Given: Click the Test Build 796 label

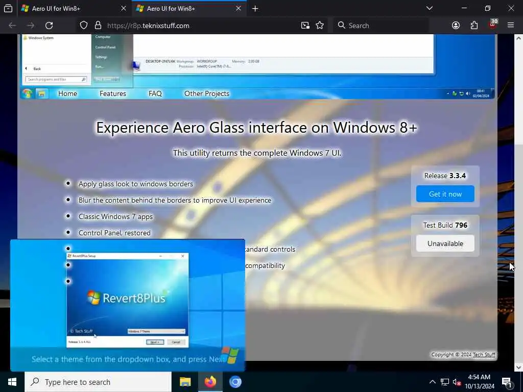Looking at the screenshot, I should click(x=445, y=225).
